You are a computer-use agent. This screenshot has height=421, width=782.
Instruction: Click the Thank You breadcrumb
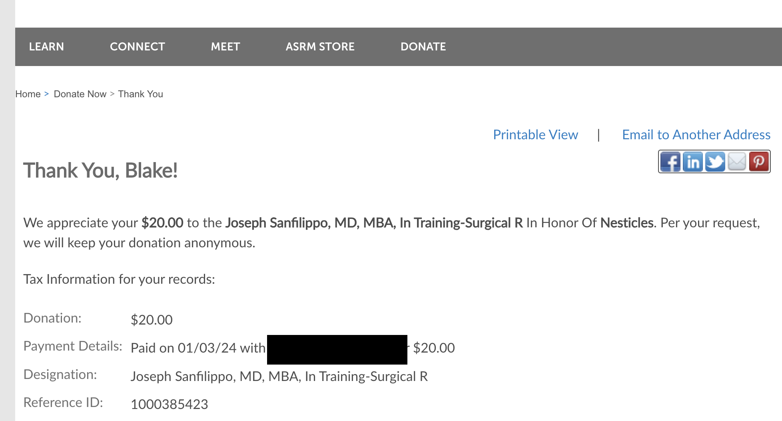tap(140, 94)
